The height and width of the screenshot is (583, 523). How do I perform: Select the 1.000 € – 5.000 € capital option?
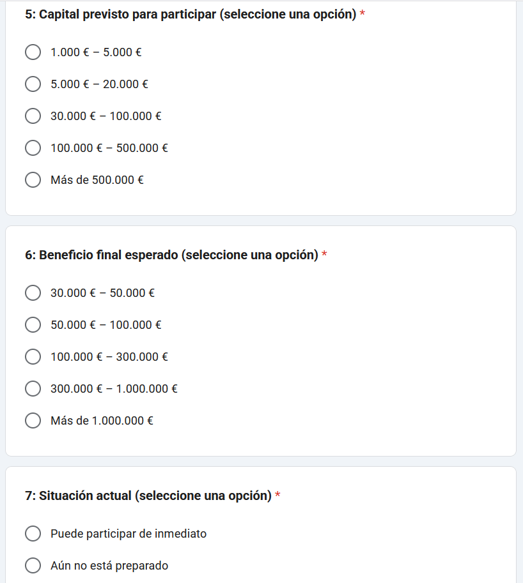[33, 52]
